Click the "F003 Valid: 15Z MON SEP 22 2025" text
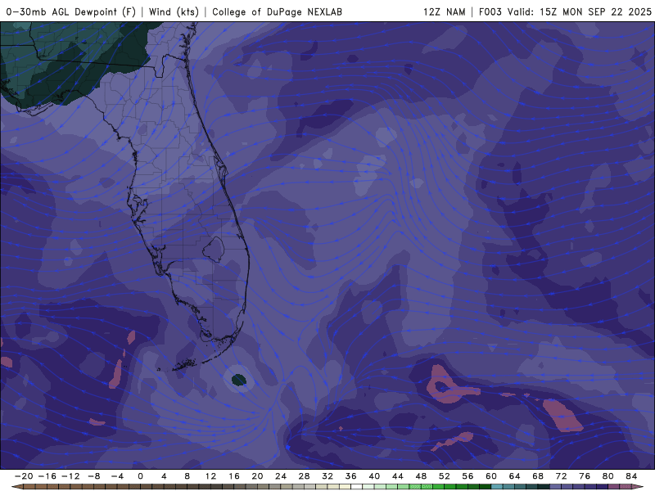Screen dimensions: 655x491 pos(565,11)
